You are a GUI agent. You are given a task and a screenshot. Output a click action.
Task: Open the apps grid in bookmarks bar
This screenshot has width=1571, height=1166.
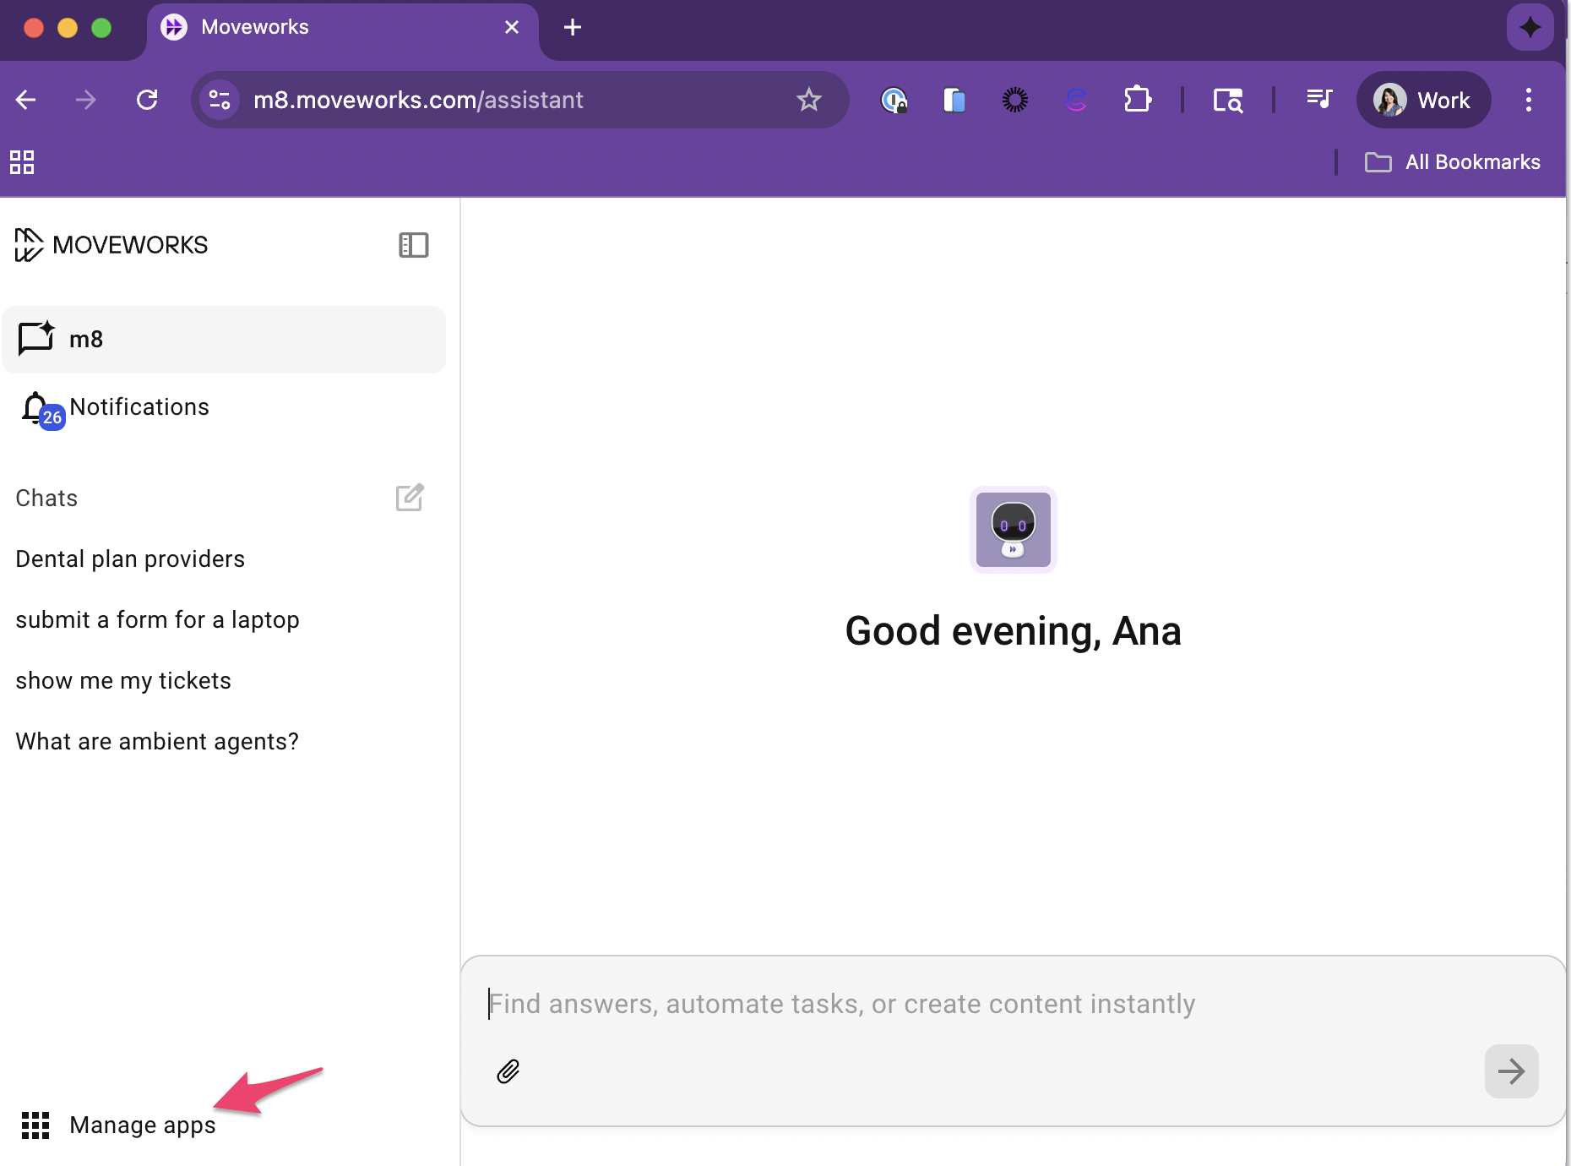pyautogui.click(x=22, y=162)
